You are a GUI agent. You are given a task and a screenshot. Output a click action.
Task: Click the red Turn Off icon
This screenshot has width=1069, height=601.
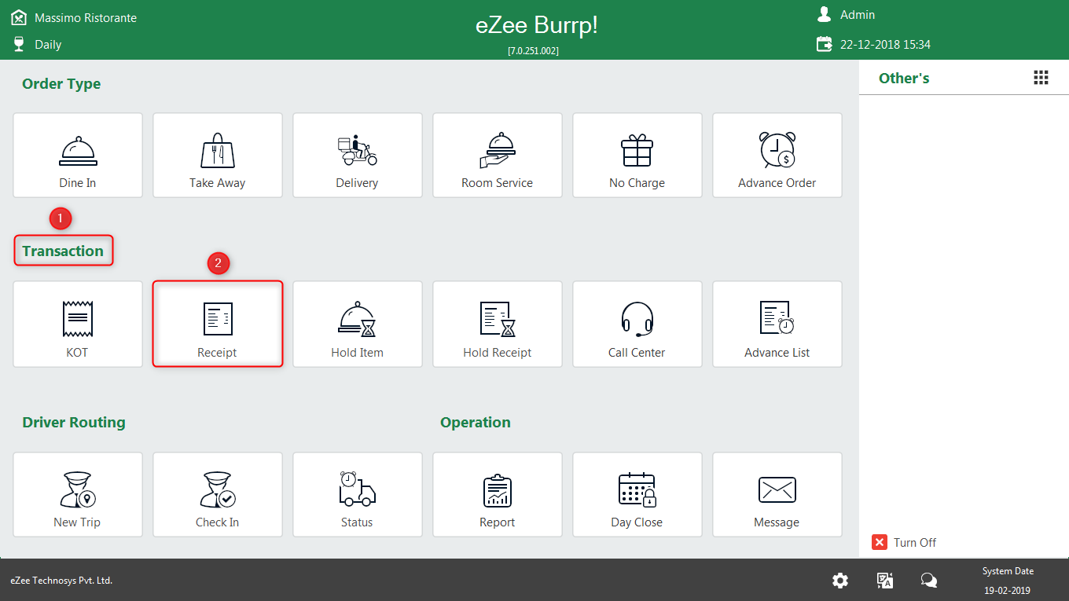click(x=880, y=542)
